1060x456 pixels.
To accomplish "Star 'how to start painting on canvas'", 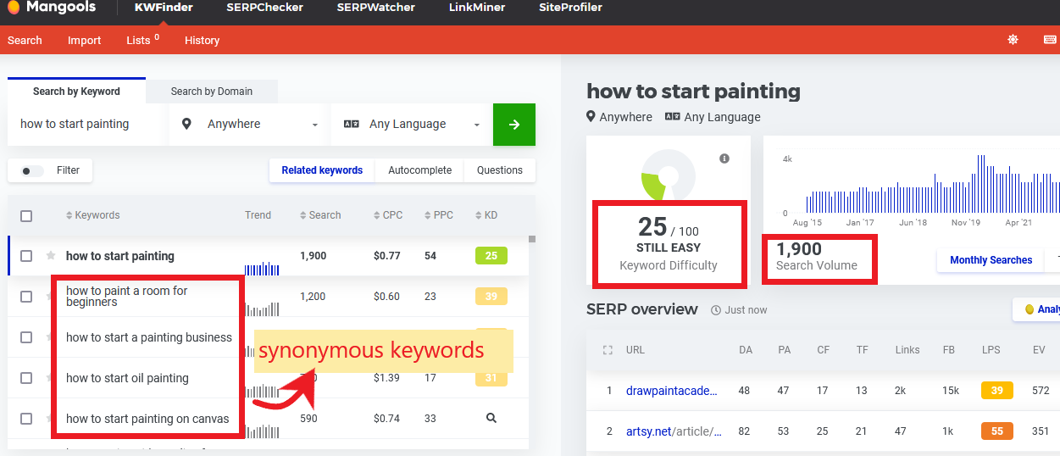I will coord(51,419).
